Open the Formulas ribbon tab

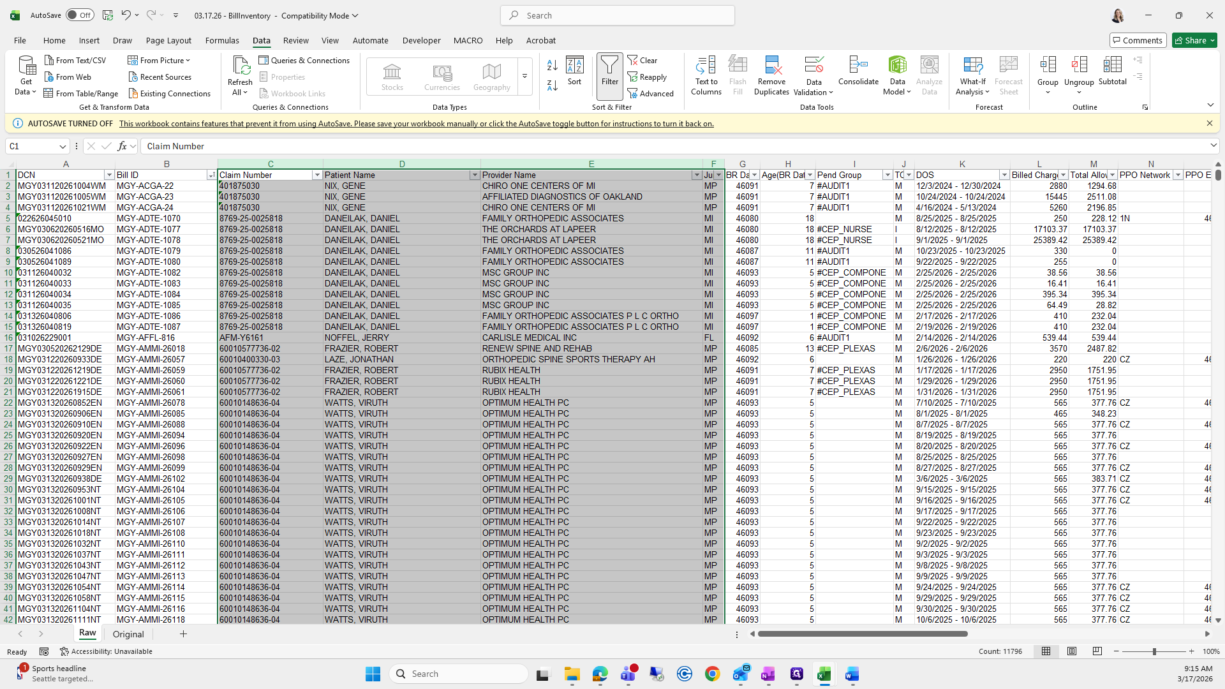pyautogui.click(x=222, y=40)
